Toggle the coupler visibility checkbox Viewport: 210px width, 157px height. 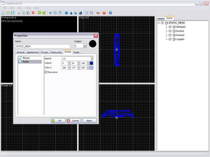(x=170, y=39)
